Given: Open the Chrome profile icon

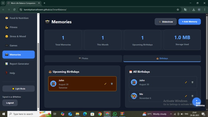Looking at the screenshot, I should pos(199,10).
